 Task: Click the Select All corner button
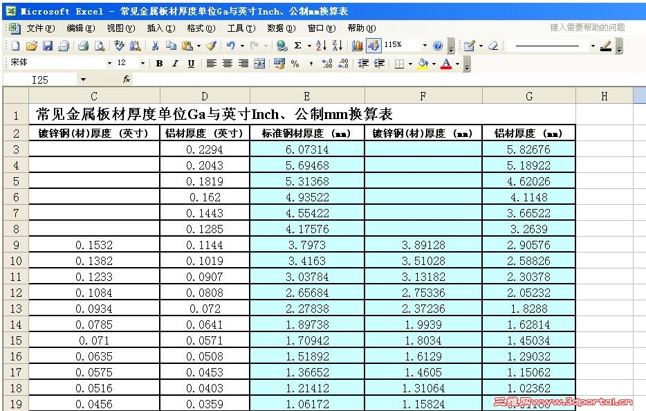(x=16, y=95)
